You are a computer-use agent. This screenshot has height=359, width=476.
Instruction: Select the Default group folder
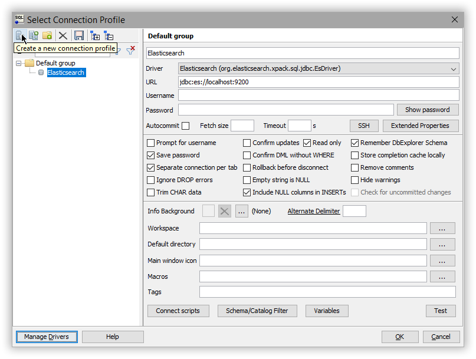click(55, 63)
